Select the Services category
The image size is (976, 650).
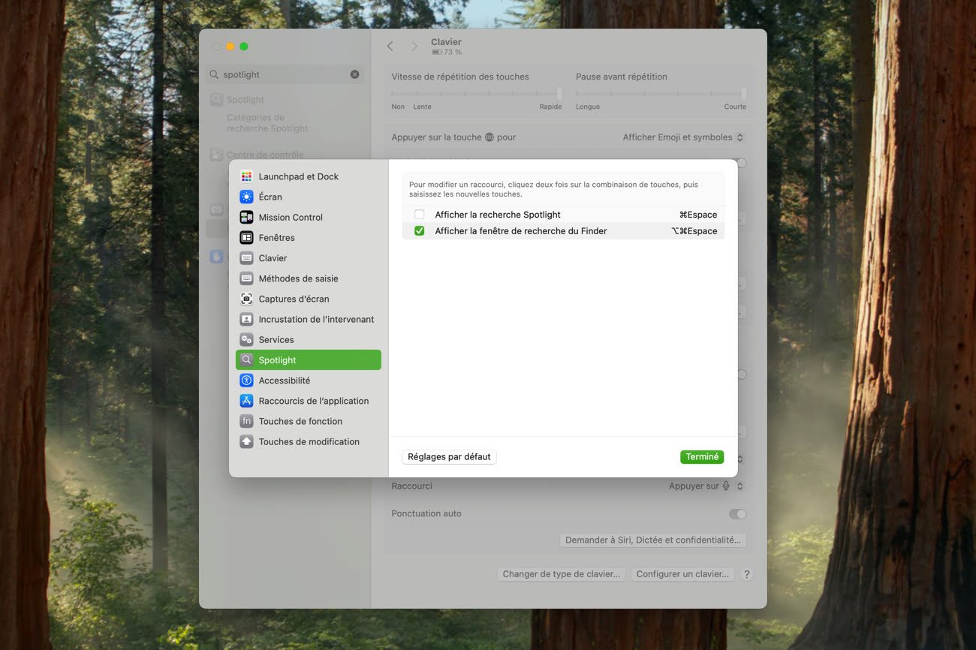click(309, 339)
